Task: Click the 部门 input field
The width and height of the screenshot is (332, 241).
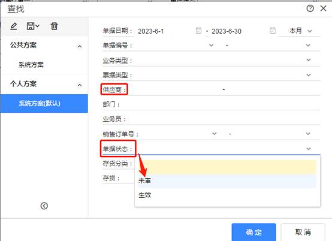Action: tap(220, 104)
